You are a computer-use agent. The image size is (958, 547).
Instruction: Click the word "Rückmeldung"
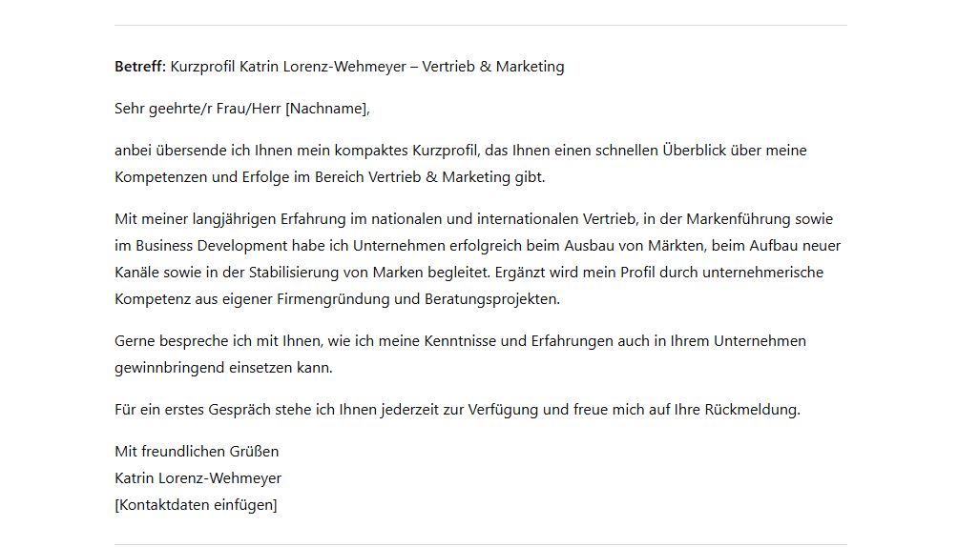point(751,410)
